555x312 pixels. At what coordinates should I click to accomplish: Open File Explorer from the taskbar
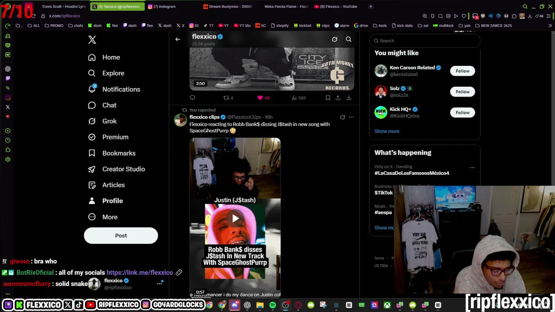pos(260,305)
